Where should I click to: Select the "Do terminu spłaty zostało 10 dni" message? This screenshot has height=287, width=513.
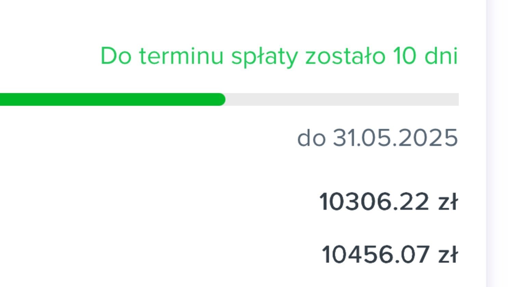point(279,57)
